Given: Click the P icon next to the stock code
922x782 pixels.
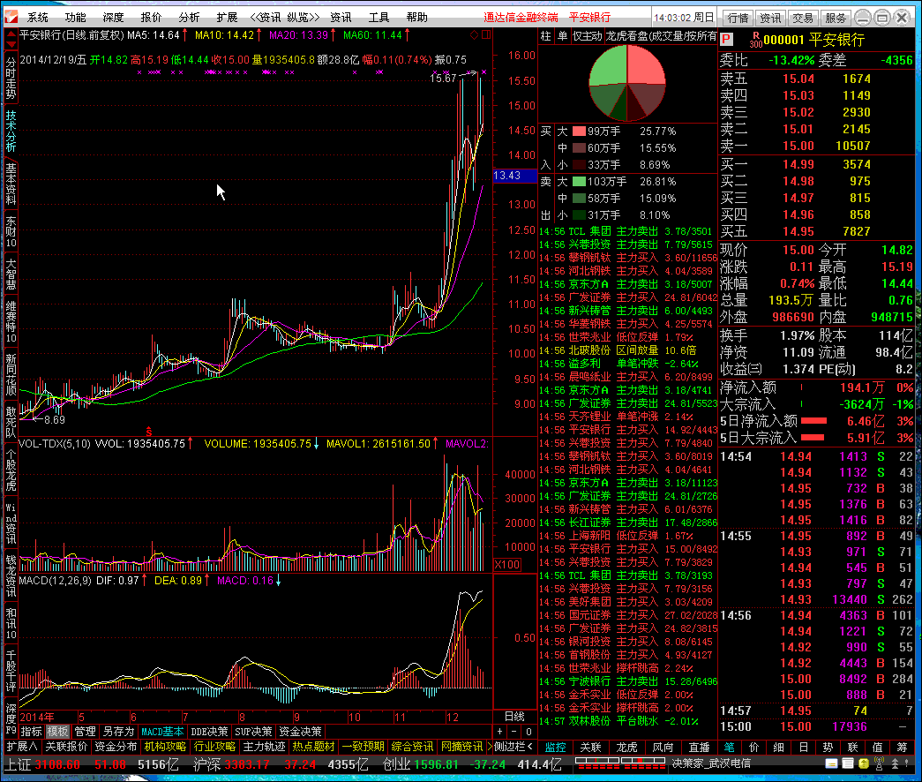Looking at the screenshot, I should (x=727, y=40).
